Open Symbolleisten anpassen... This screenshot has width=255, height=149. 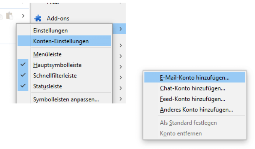tap(66, 99)
